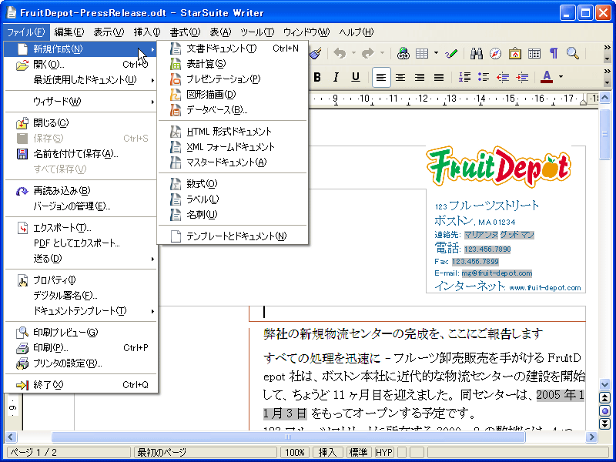Select centered text alignment

click(x=400, y=77)
